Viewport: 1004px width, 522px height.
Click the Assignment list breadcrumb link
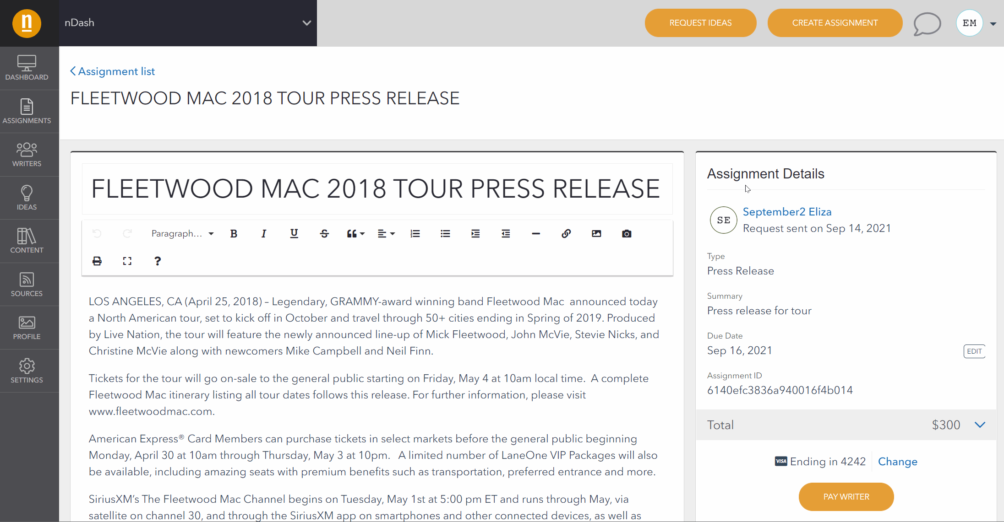112,71
